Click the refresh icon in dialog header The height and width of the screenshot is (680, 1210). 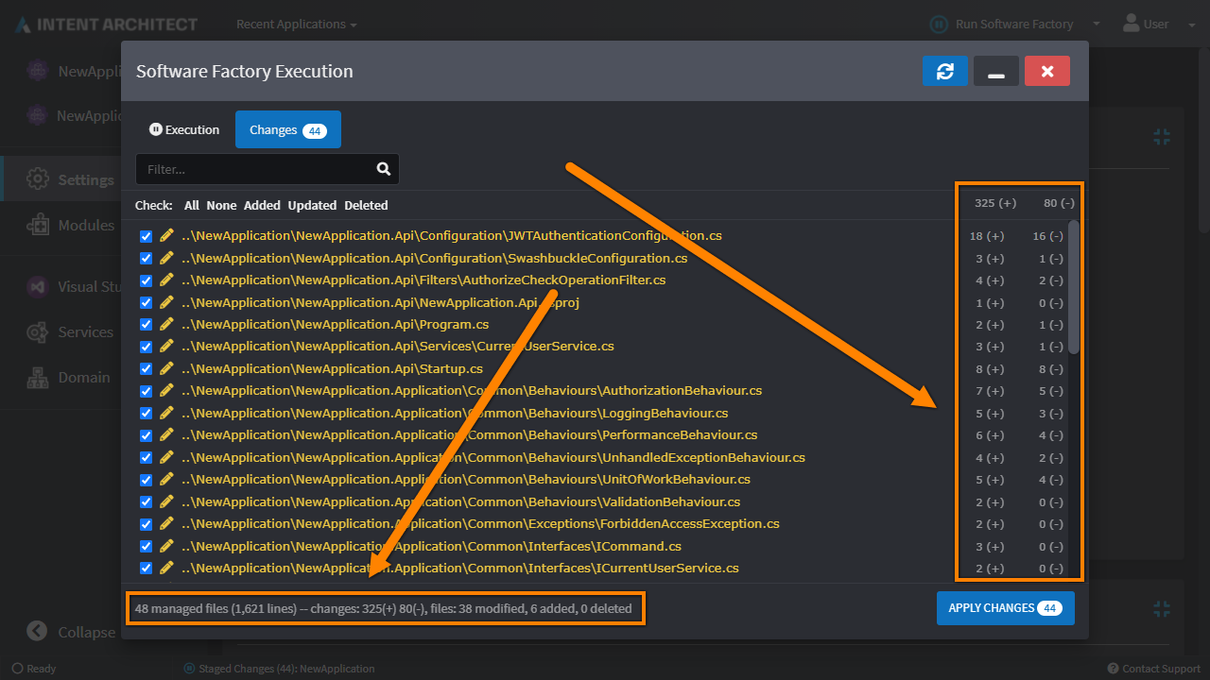[x=944, y=72]
